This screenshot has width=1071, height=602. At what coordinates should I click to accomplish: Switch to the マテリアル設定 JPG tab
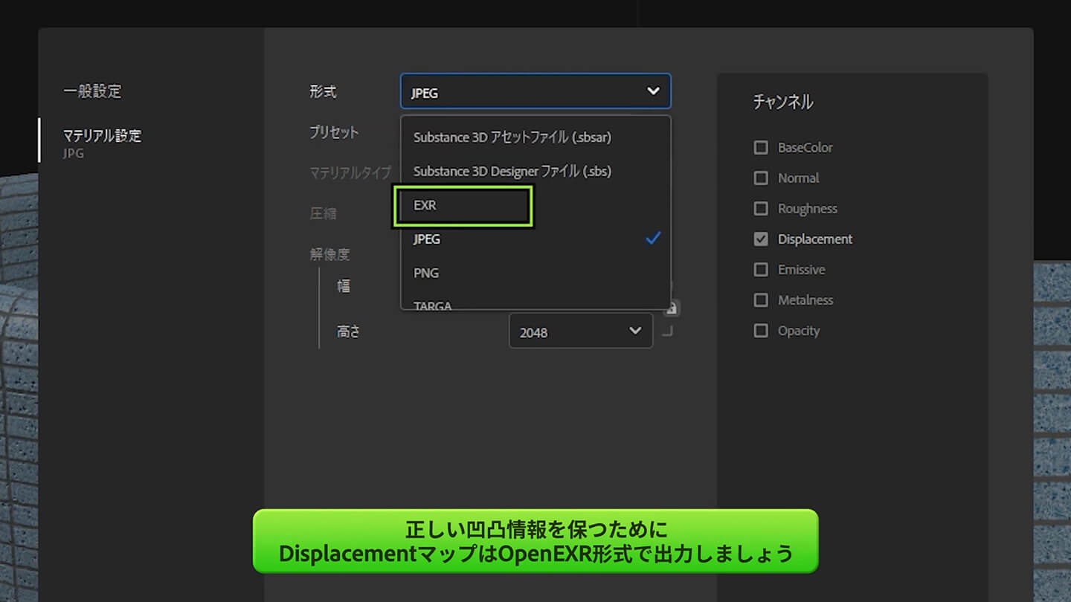[x=102, y=143]
